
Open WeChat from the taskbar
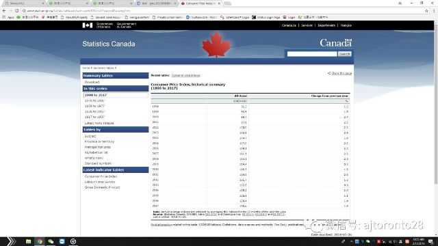(51, 241)
